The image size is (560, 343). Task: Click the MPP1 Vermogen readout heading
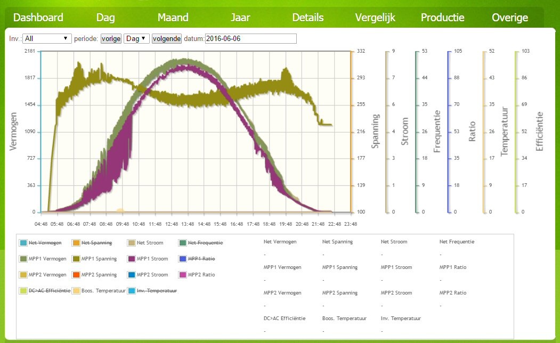(x=282, y=267)
